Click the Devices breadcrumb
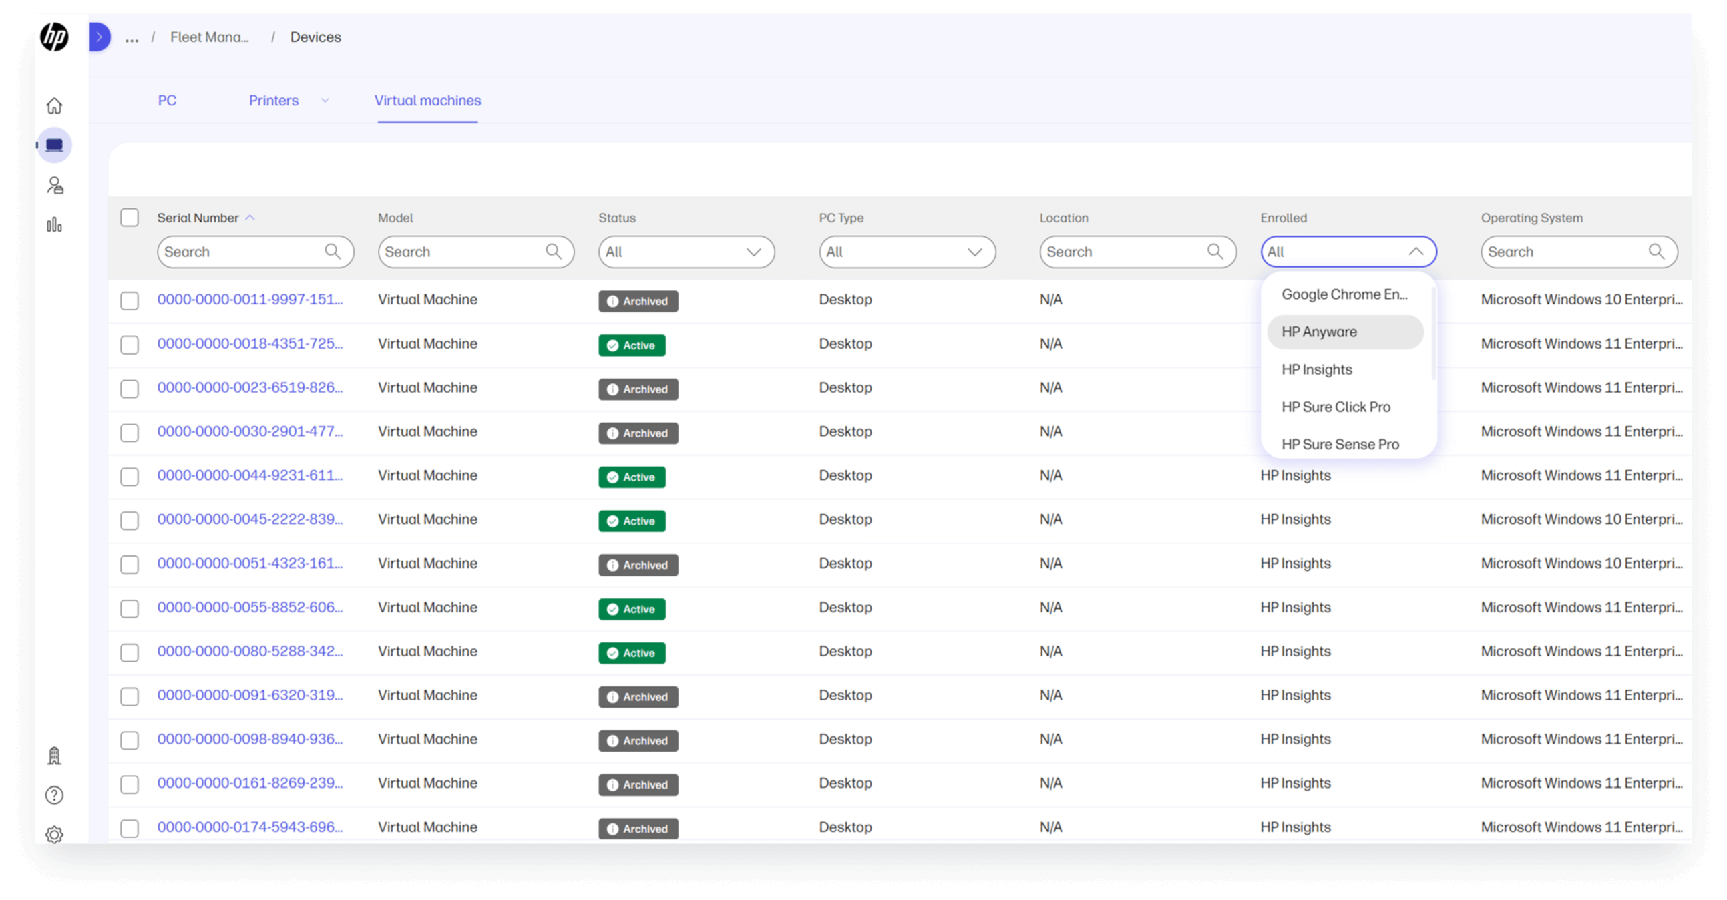1727x900 pixels. pyautogui.click(x=315, y=37)
